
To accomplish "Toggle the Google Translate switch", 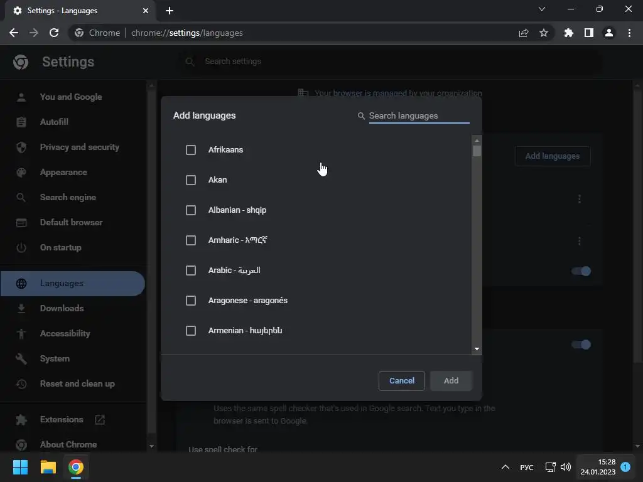I will tap(581, 271).
